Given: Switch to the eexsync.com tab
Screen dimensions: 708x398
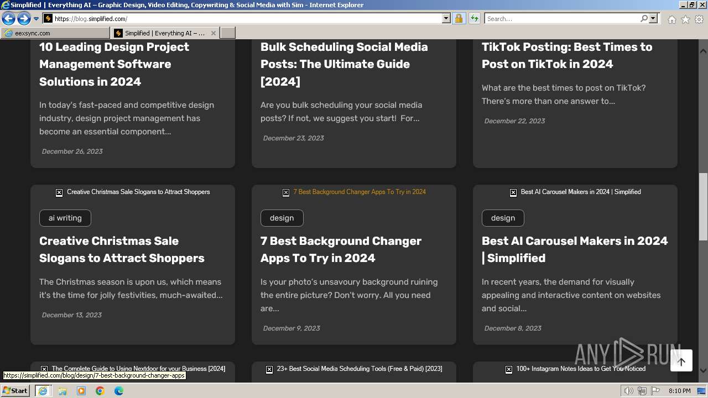Looking at the screenshot, I should [x=55, y=33].
